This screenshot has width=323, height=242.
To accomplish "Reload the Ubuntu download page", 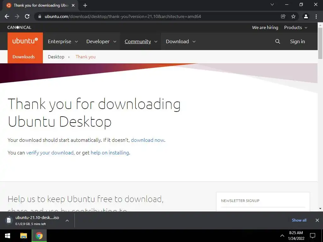I will coord(27,16).
